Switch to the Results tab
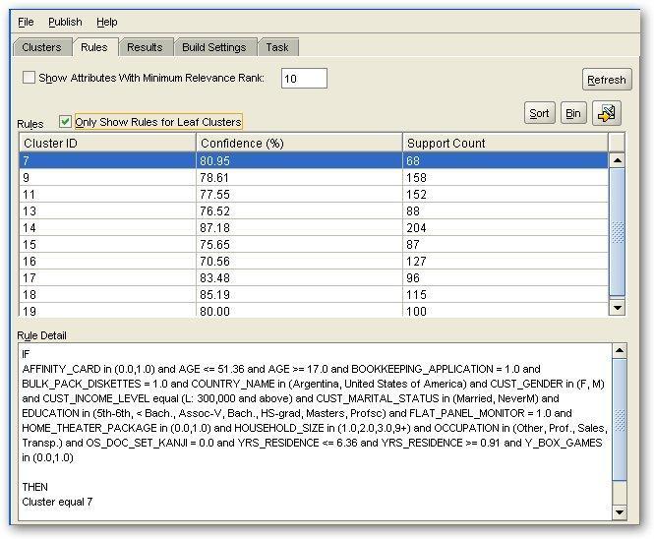The width and height of the screenshot is (654, 539). [145, 47]
